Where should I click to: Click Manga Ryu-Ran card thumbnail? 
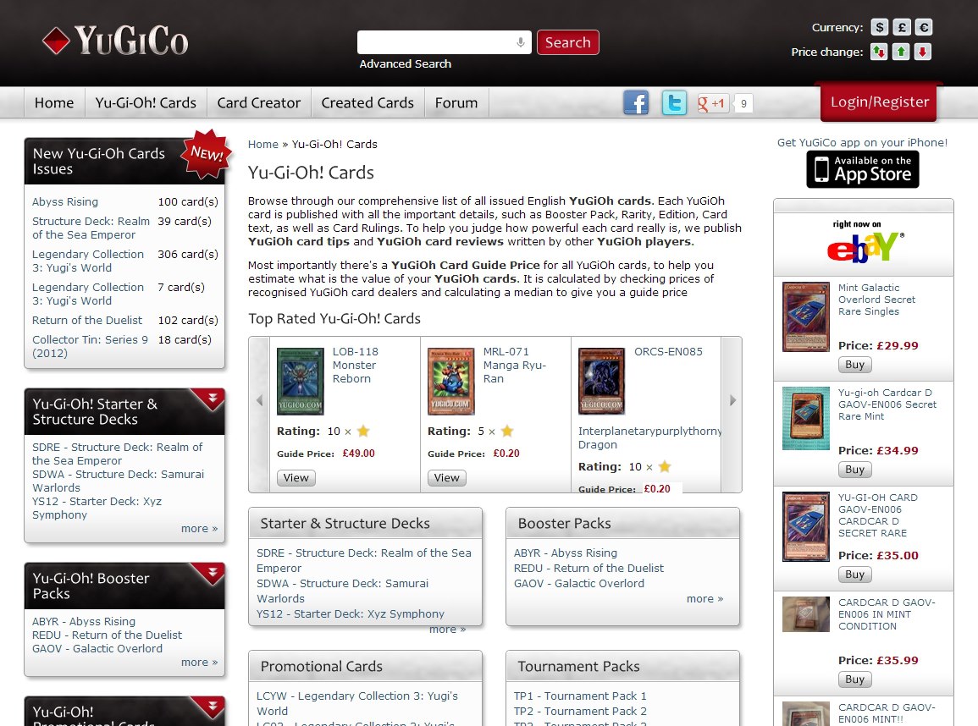coord(451,382)
